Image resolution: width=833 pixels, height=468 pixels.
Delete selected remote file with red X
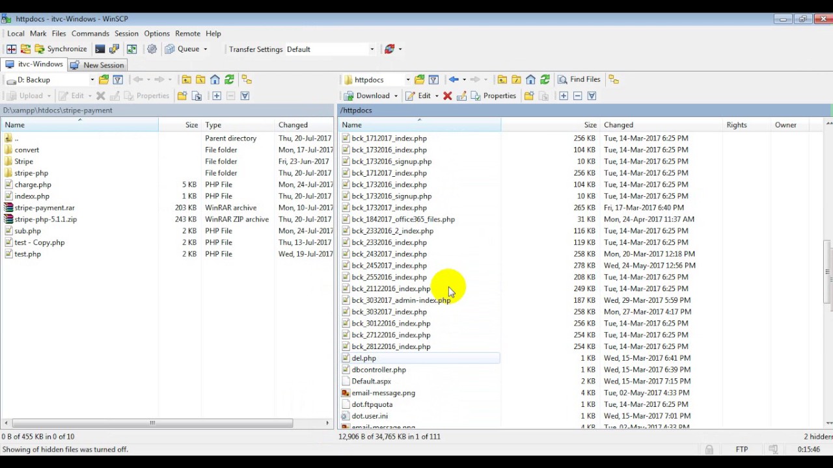click(447, 96)
